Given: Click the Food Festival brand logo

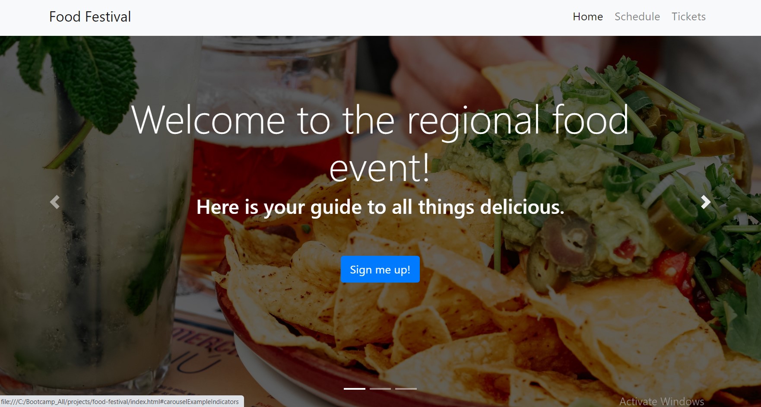Looking at the screenshot, I should (x=90, y=17).
